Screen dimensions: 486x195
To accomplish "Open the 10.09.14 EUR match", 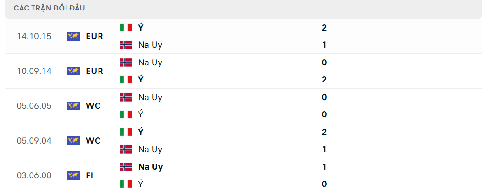I will pos(243,71).
